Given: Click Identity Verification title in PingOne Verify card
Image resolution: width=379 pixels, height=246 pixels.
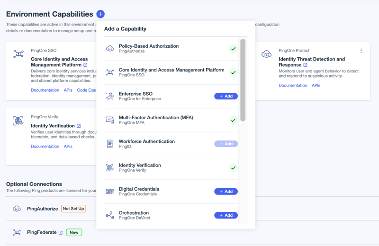Looking at the screenshot, I should tap(53, 126).
